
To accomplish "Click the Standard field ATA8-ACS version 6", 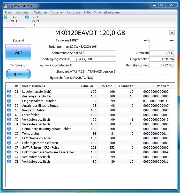I will point(122,72).
